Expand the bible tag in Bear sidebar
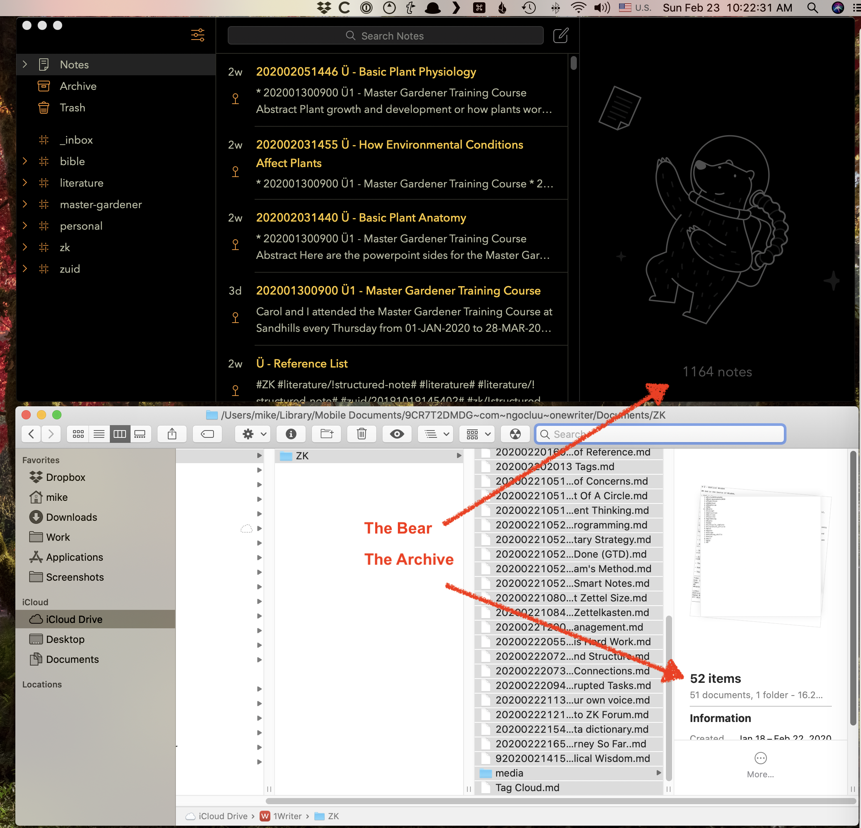The image size is (861, 828). (x=25, y=161)
